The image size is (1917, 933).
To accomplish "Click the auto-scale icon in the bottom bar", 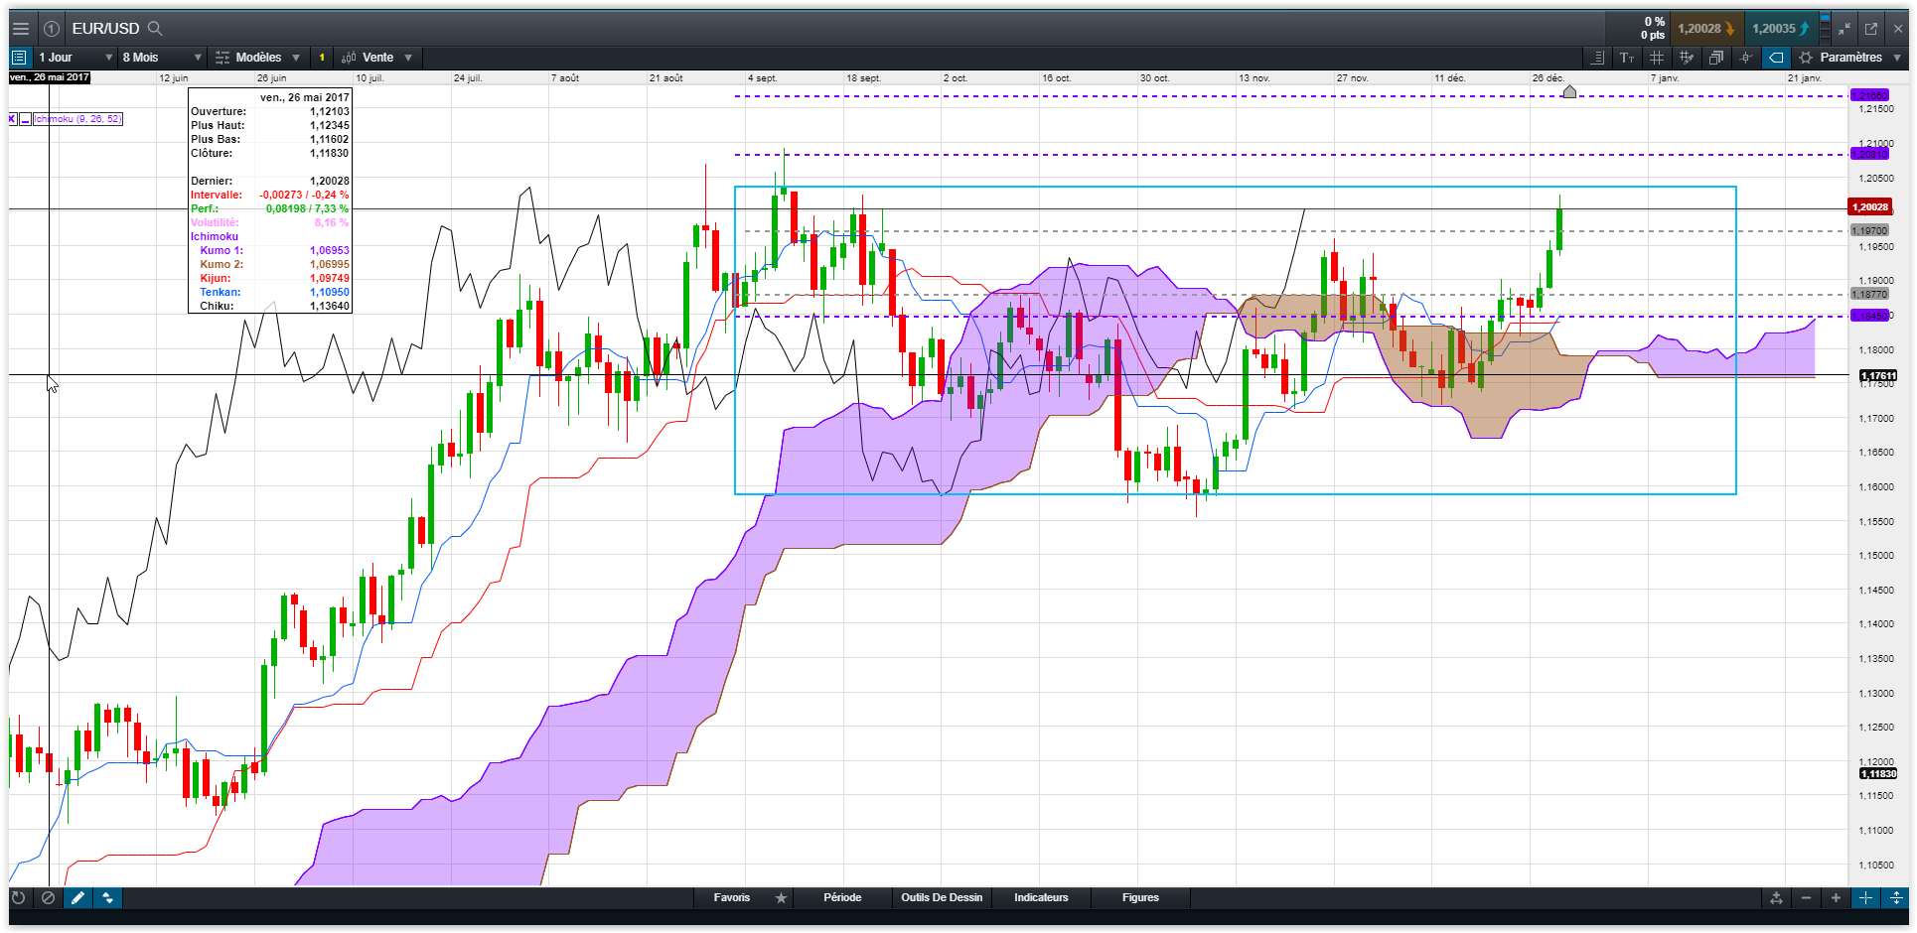I will (x=1776, y=898).
